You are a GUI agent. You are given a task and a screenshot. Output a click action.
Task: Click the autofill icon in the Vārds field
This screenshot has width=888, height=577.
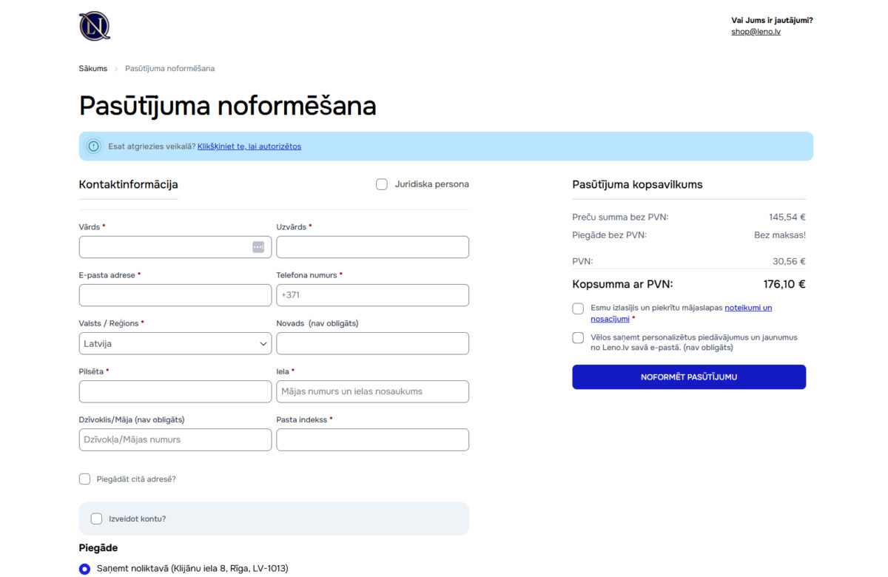[258, 246]
